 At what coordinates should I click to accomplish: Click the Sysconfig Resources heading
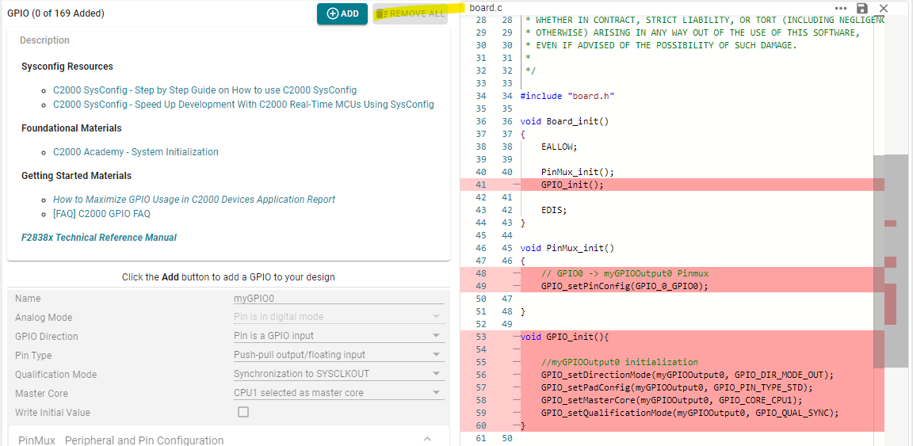click(67, 67)
